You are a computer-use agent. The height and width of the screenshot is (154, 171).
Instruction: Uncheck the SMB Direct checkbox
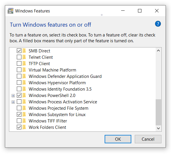[19, 51]
